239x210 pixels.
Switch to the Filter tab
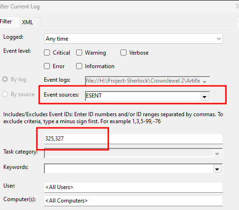pyautogui.click(x=6, y=21)
